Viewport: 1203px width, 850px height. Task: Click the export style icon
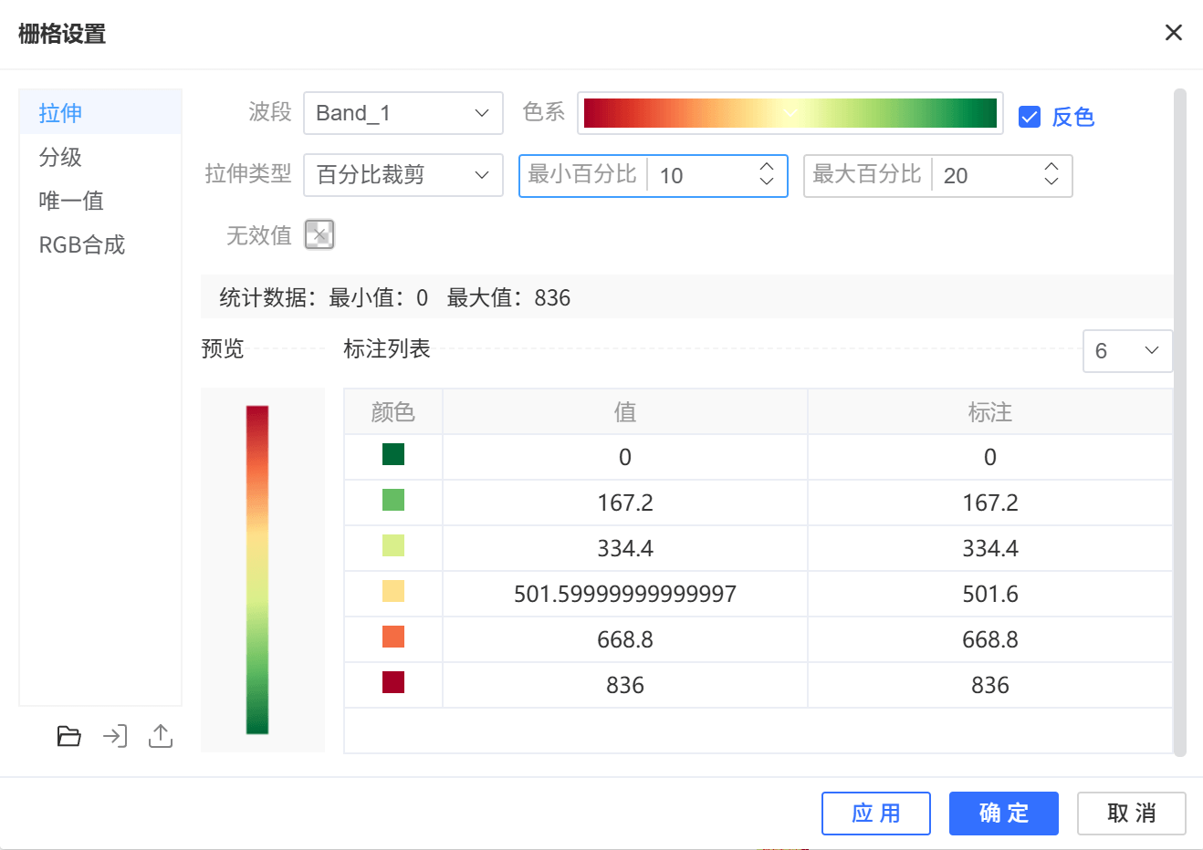click(x=161, y=736)
